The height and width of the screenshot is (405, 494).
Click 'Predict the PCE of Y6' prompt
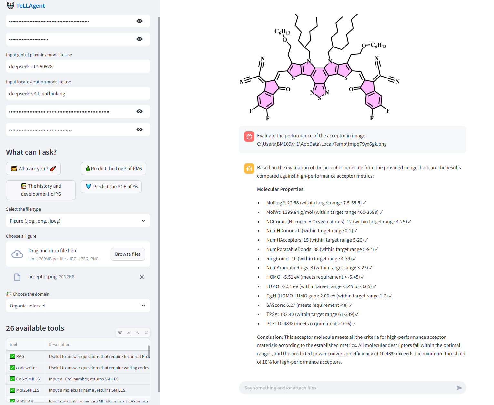111,187
